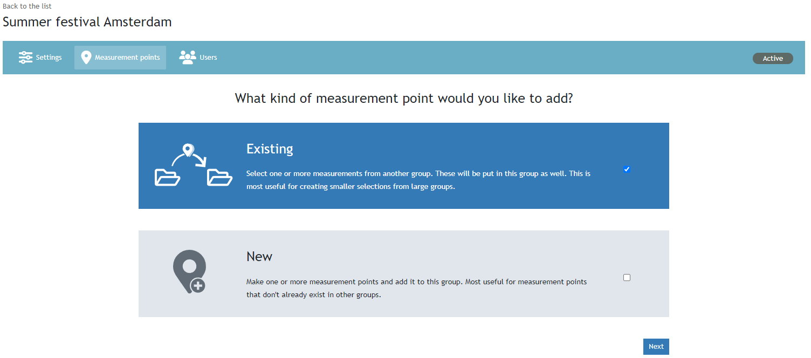Open the Settings tab label
The width and height of the screenshot is (811, 358).
click(49, 58)
